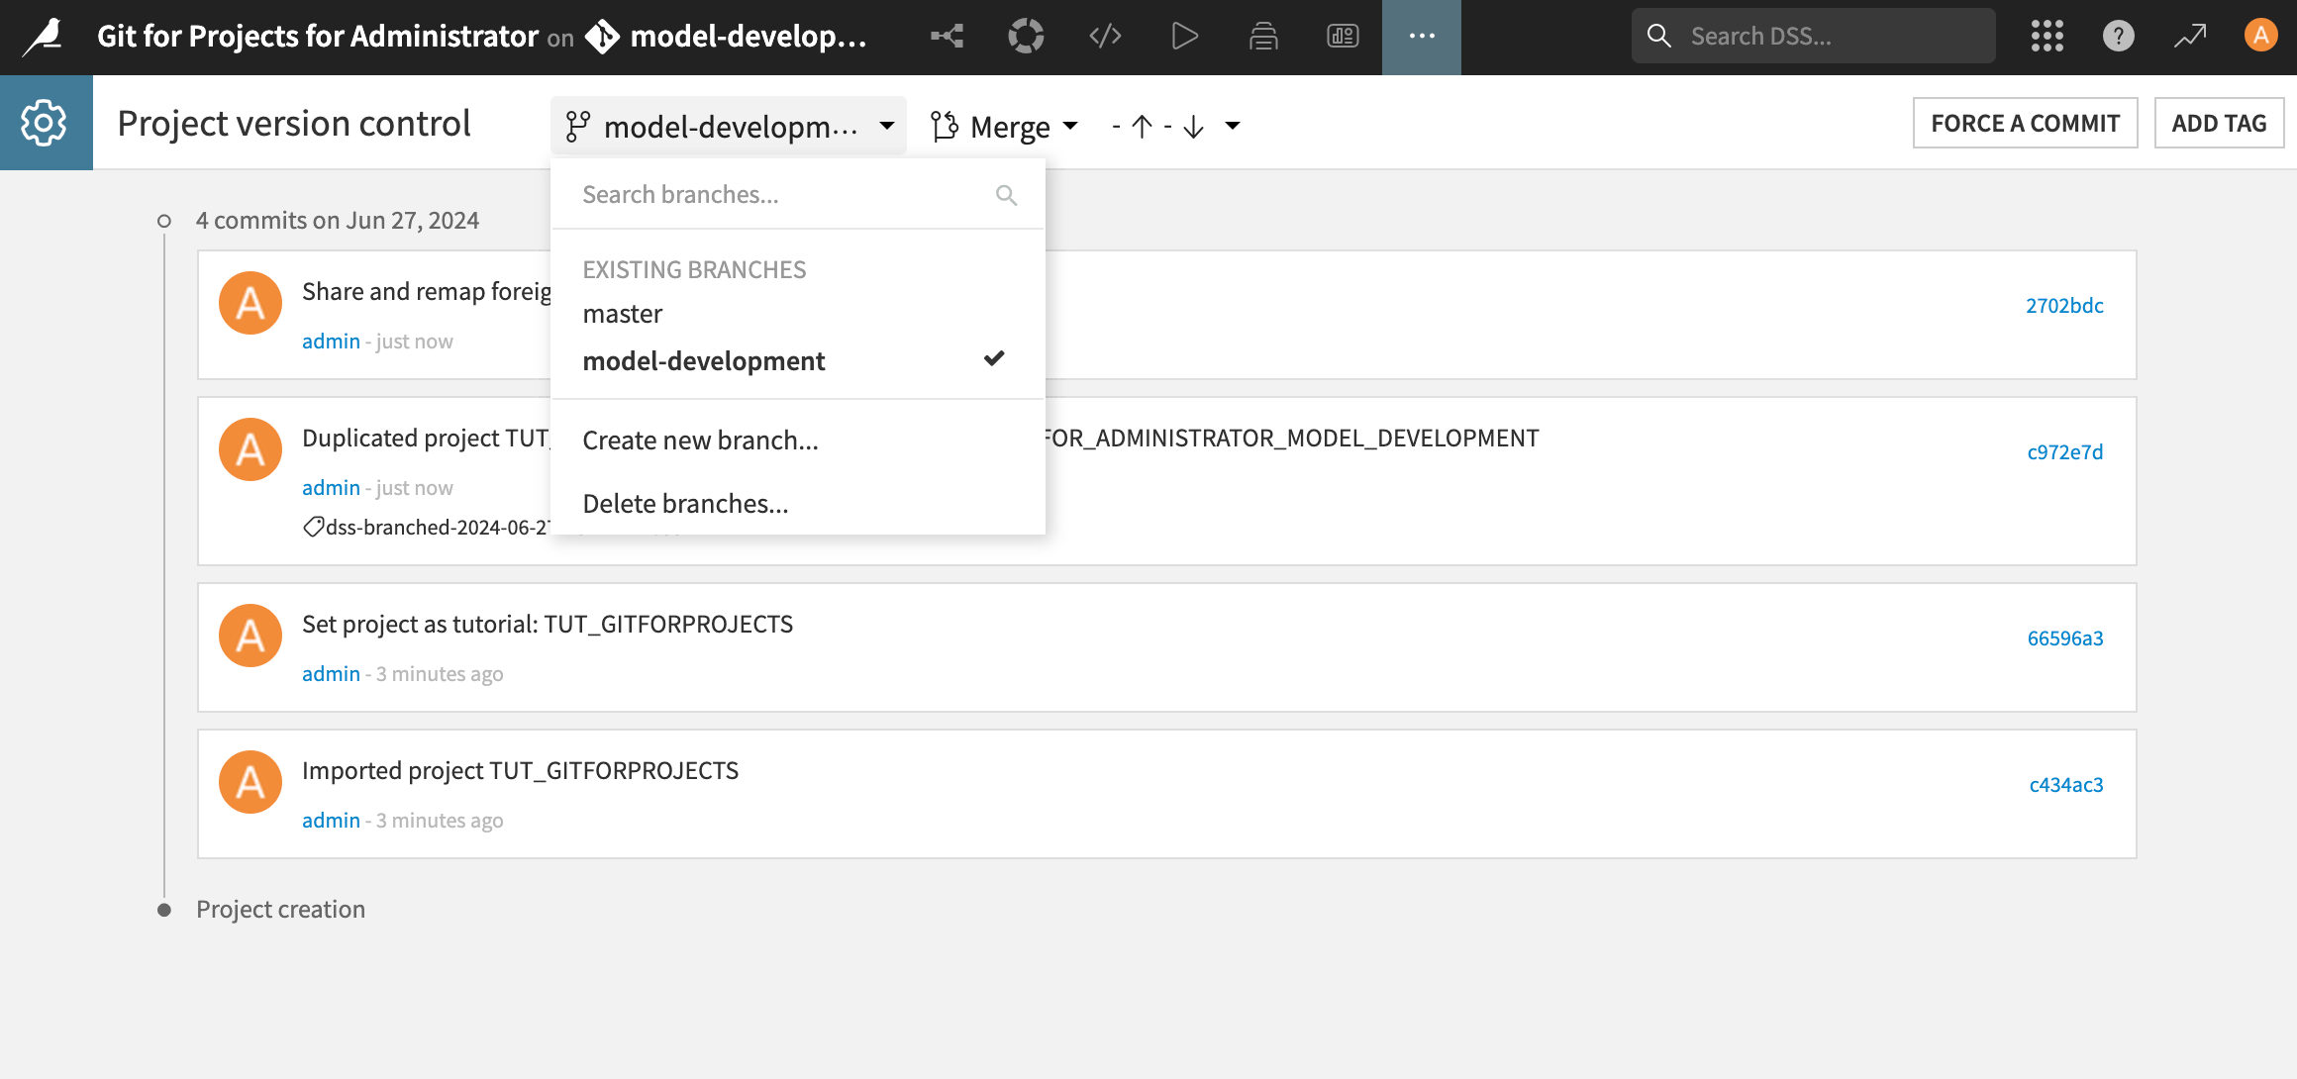Viewport: 2297px width, 1079px height.
Task: Expand the more options ellipsis menu
Action: tap(1422, 36)
